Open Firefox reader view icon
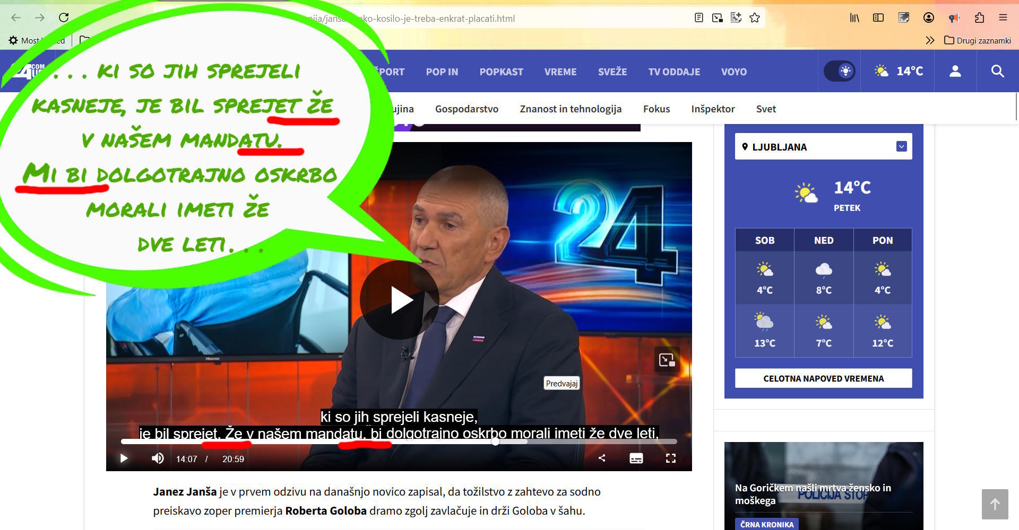 coord(699,18)
